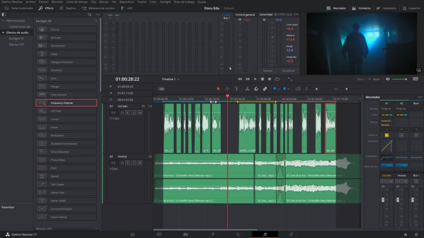Collapse the Efectos de audio tree
The height and width of the screenshot is (238, 424).
pyautogui.click(x=4, y=32)
